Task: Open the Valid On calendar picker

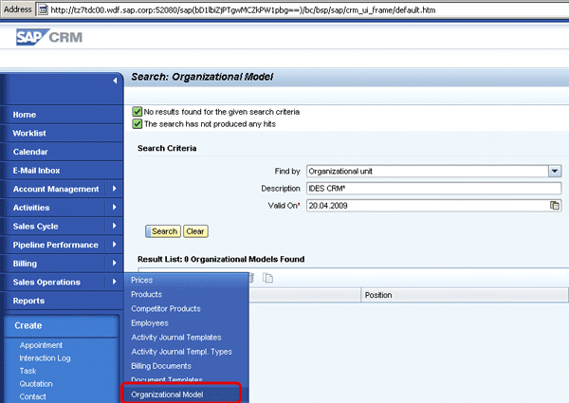Action: coord(555,205)
